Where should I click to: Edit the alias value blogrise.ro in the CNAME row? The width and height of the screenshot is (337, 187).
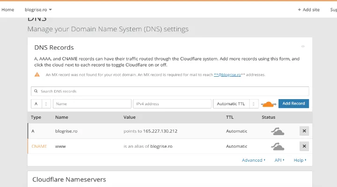click(x=161, y=146)
